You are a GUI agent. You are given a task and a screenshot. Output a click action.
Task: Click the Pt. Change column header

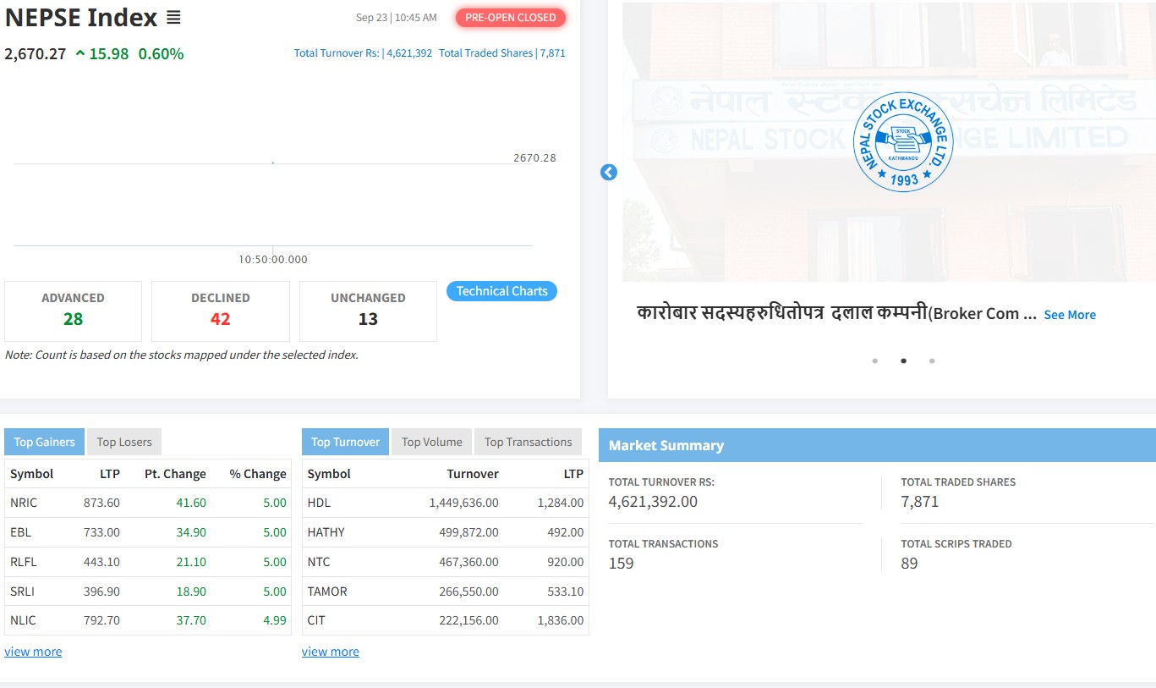click(x=175, y=474)
